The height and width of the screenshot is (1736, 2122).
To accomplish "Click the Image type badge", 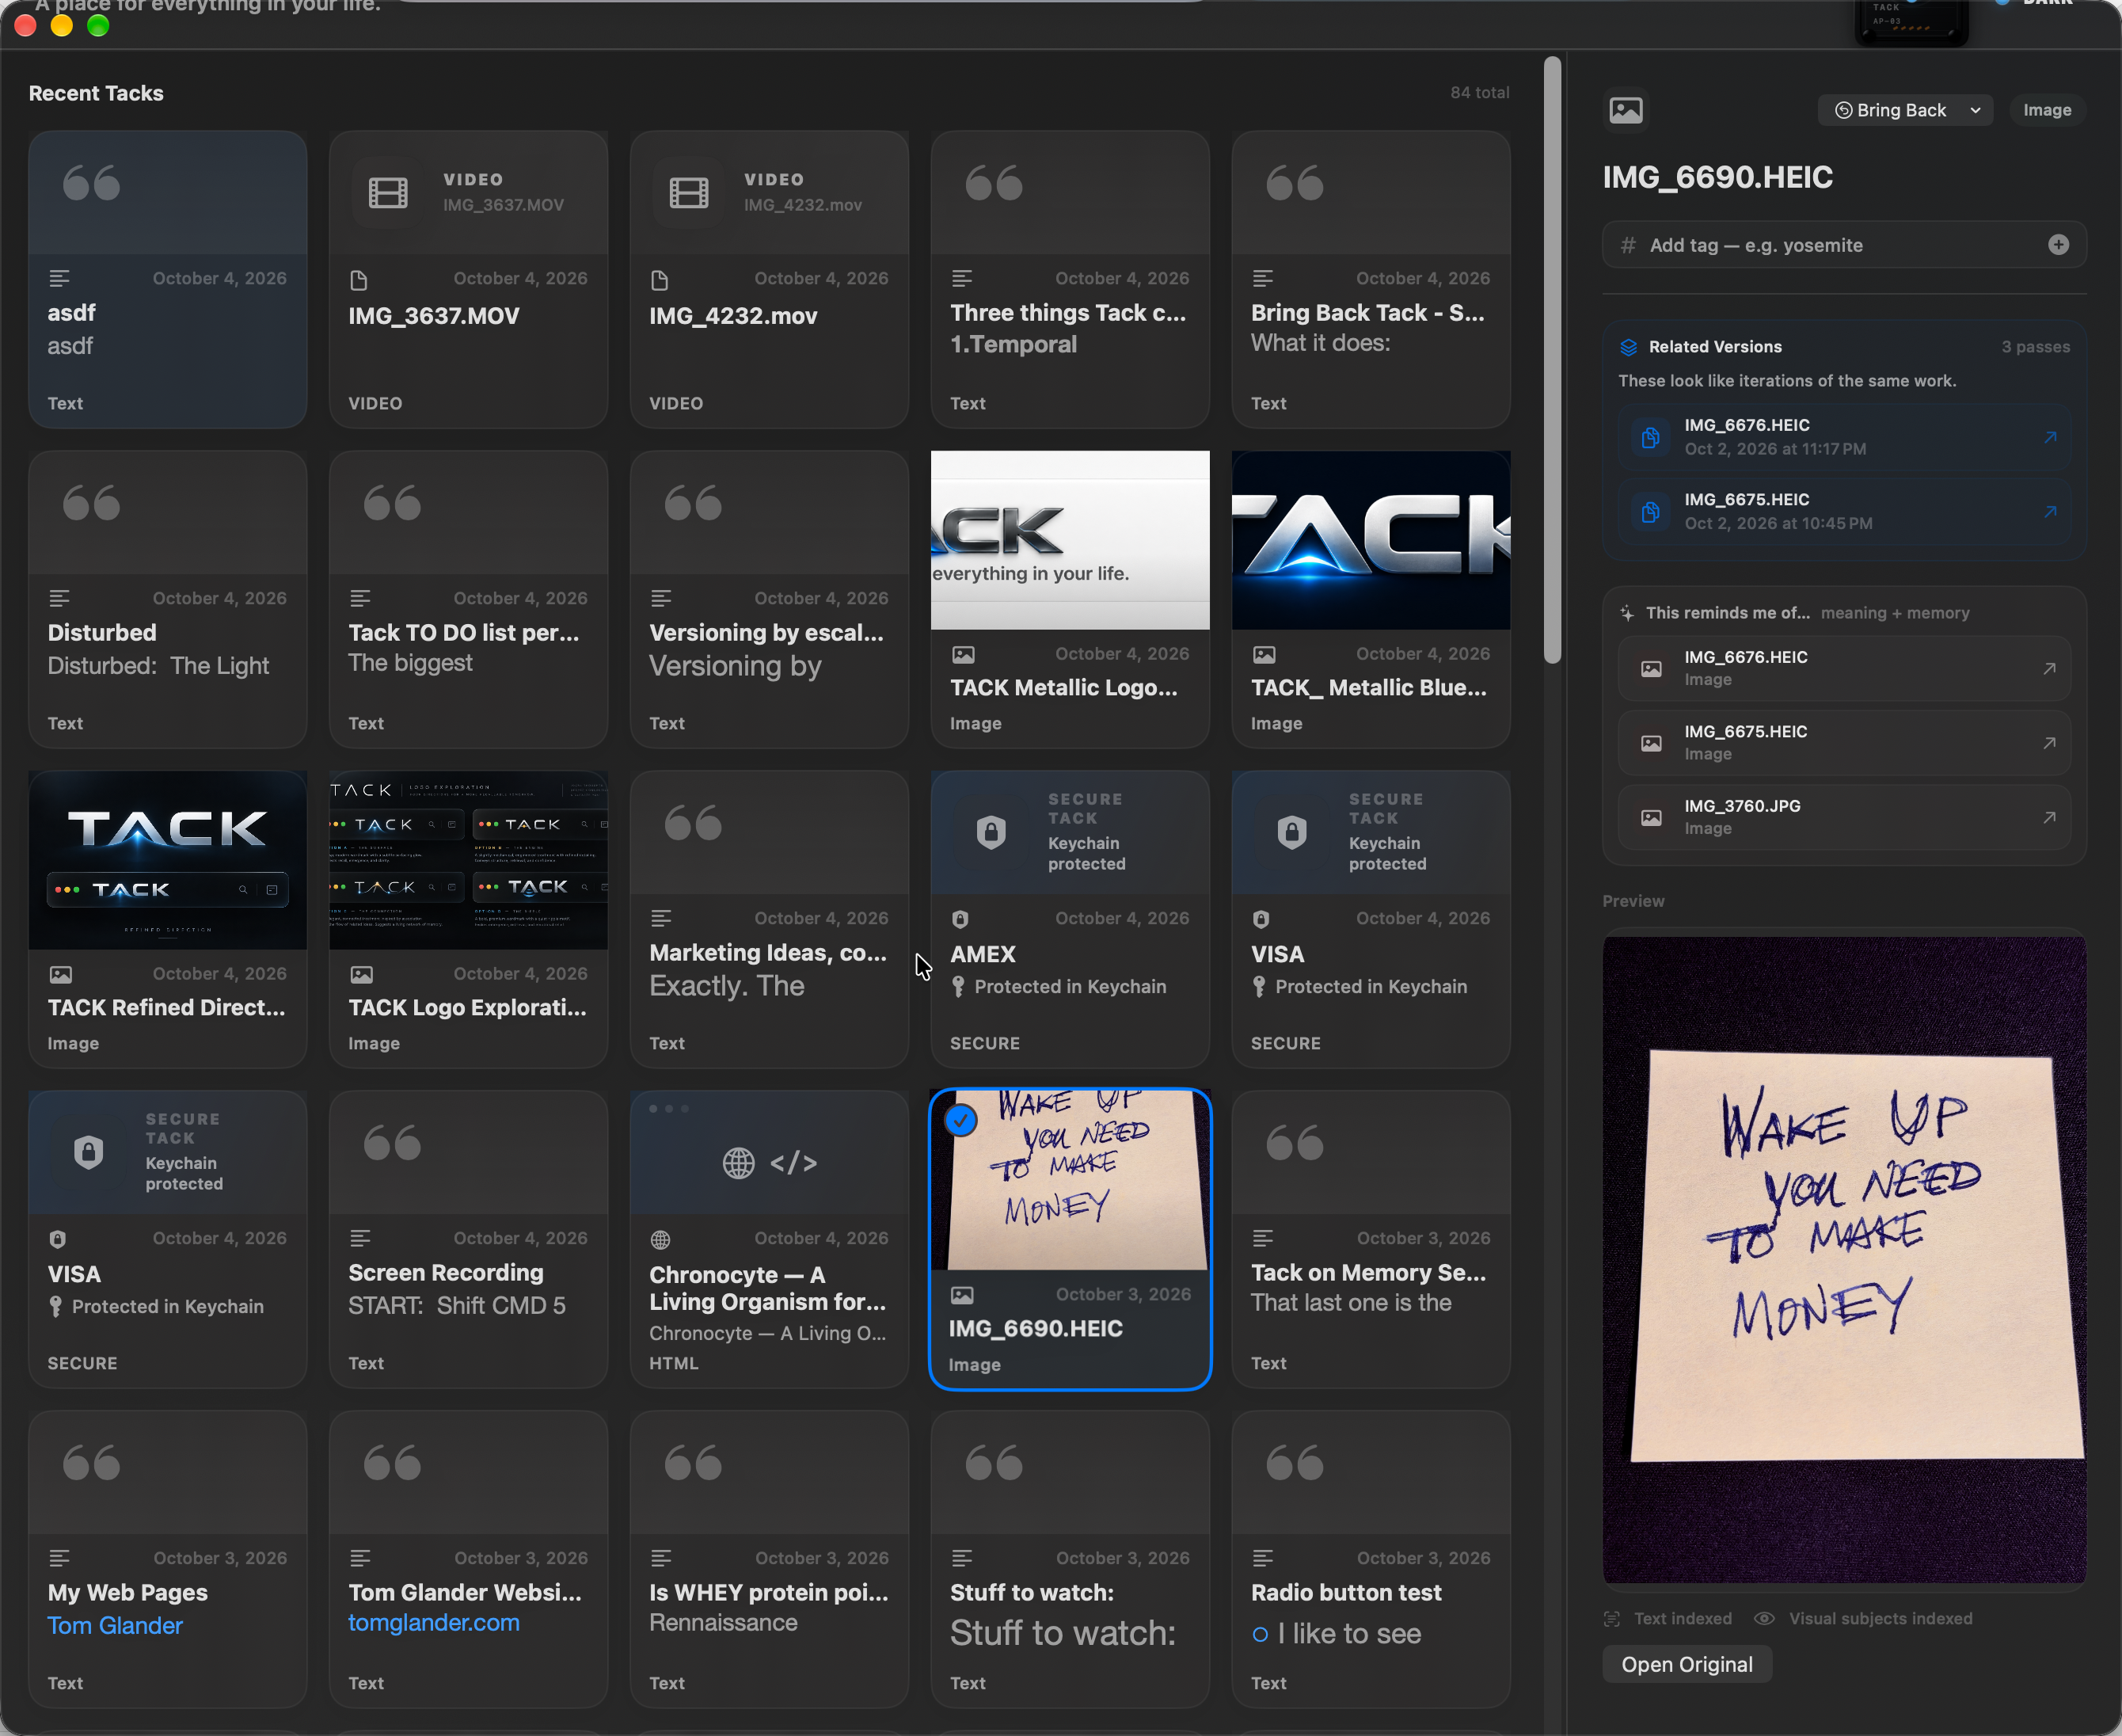I will pos(2046,110).
